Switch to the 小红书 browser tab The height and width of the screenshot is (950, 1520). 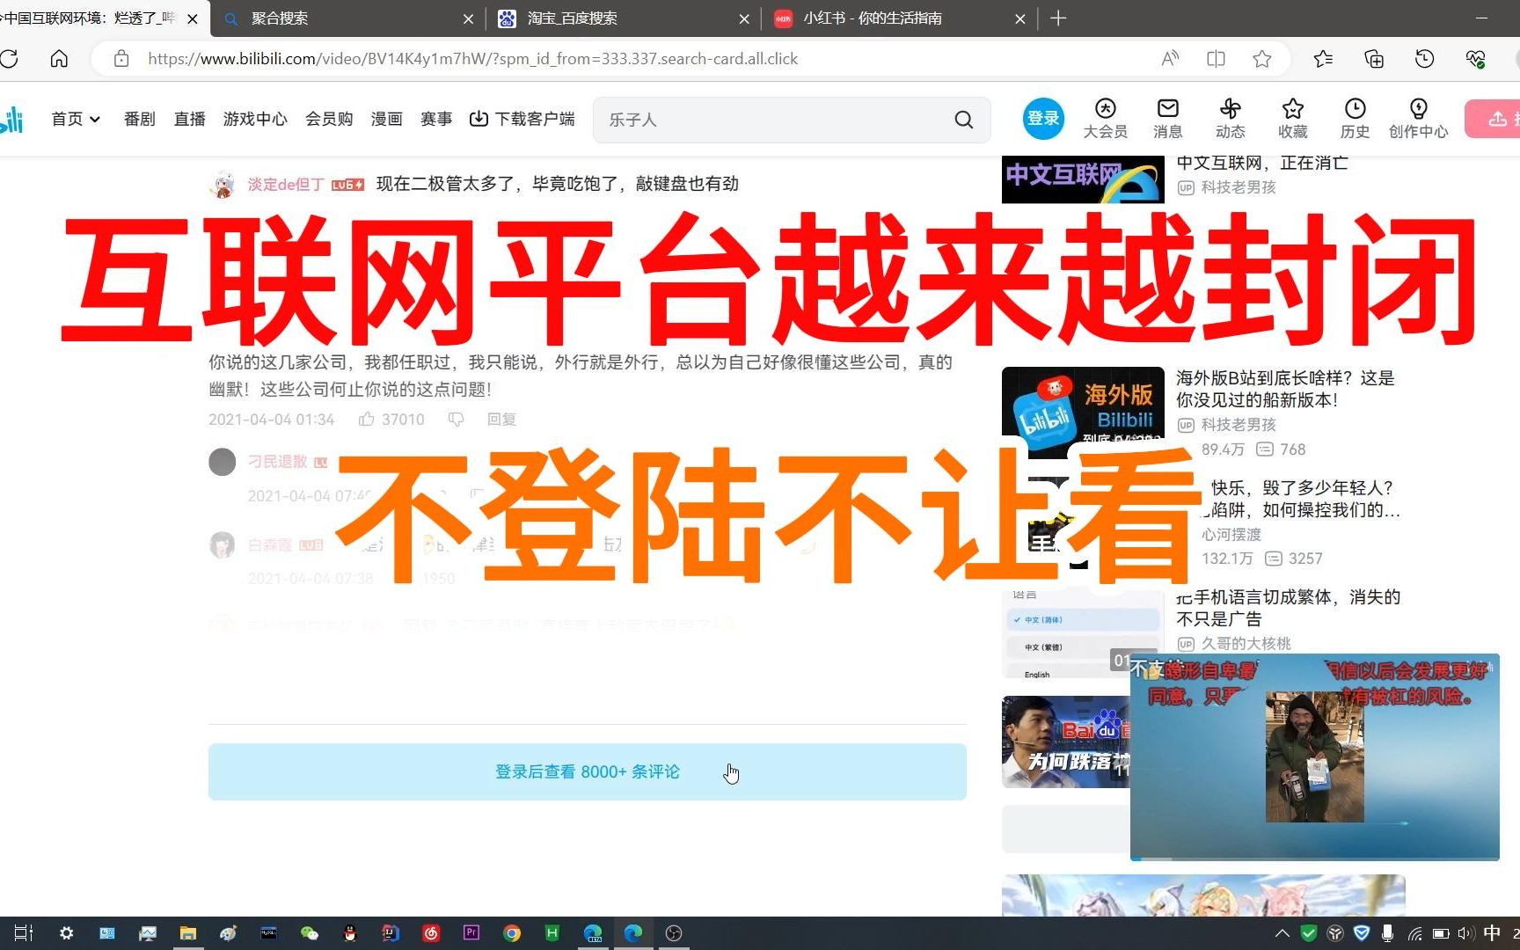click(898, 18)
